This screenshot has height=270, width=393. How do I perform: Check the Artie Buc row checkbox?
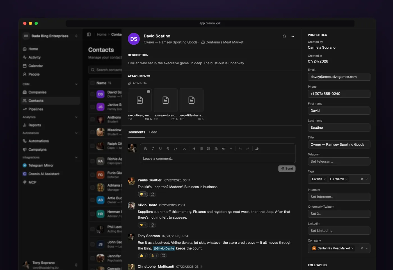92,200
